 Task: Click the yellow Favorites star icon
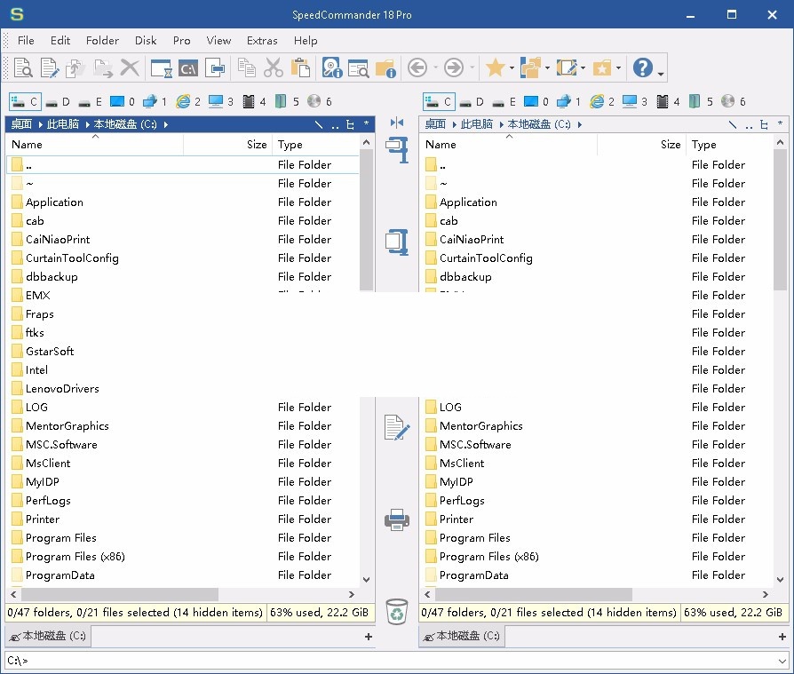click(495, 67)
